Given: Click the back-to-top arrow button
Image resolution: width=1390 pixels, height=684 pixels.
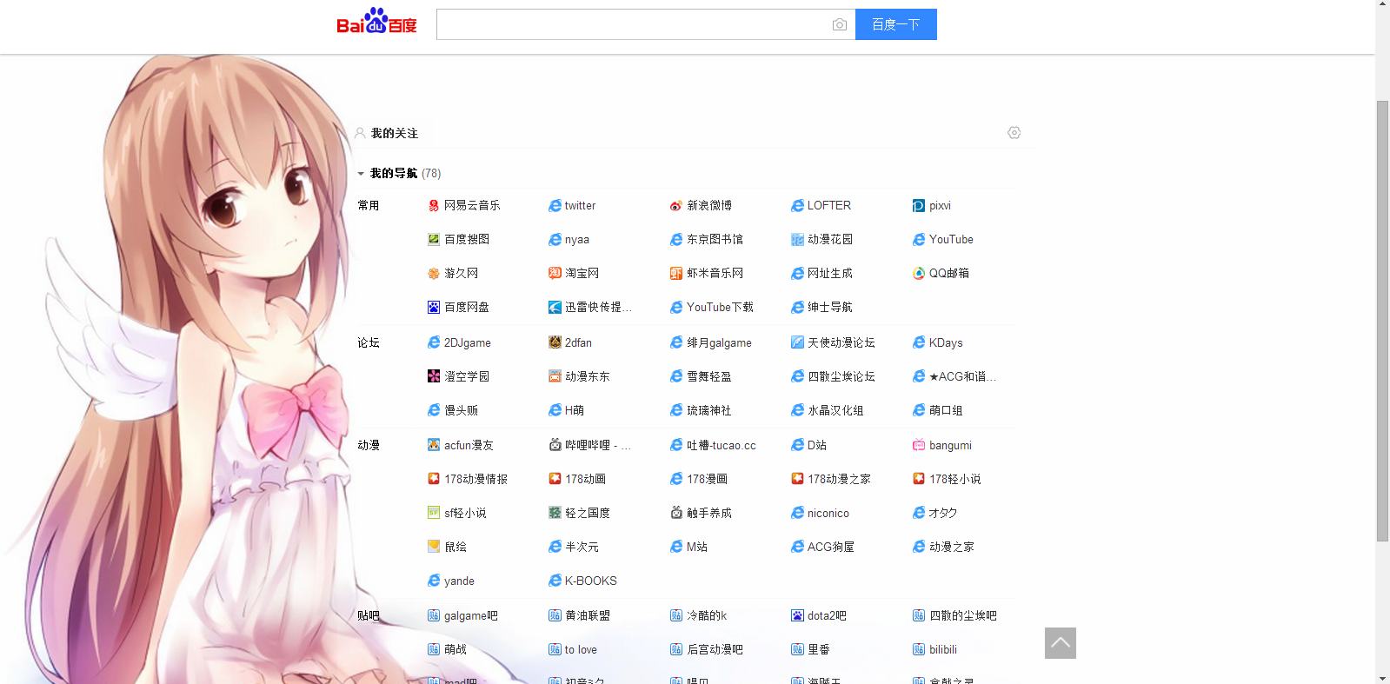Looking at the screenshot, I should coord(1060,643).
